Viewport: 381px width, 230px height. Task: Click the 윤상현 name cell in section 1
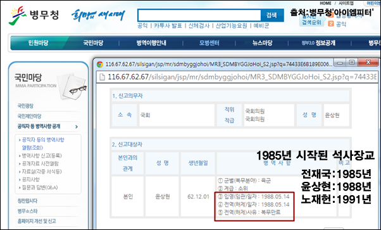click(337, 115)
